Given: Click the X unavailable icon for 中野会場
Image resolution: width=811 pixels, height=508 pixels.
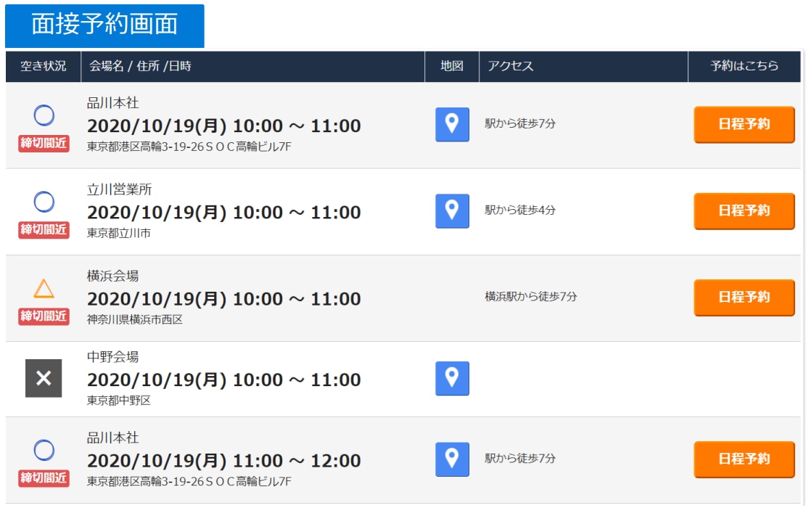Looking at the screenshot, I should click(x=44, y=378).
